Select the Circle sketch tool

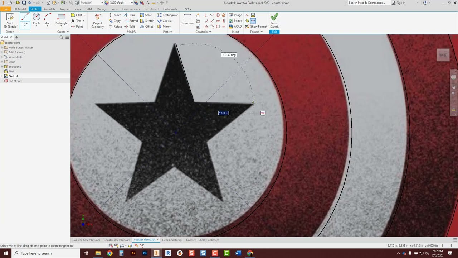(36, 19)
